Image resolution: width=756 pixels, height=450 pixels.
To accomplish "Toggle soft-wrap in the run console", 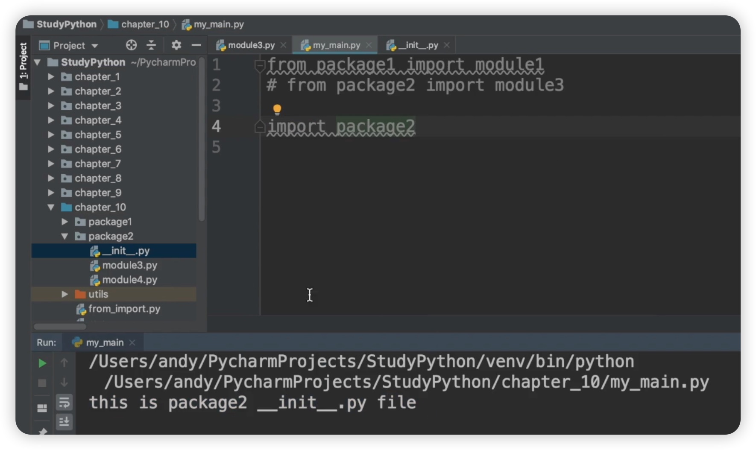I will pos(64,402).
